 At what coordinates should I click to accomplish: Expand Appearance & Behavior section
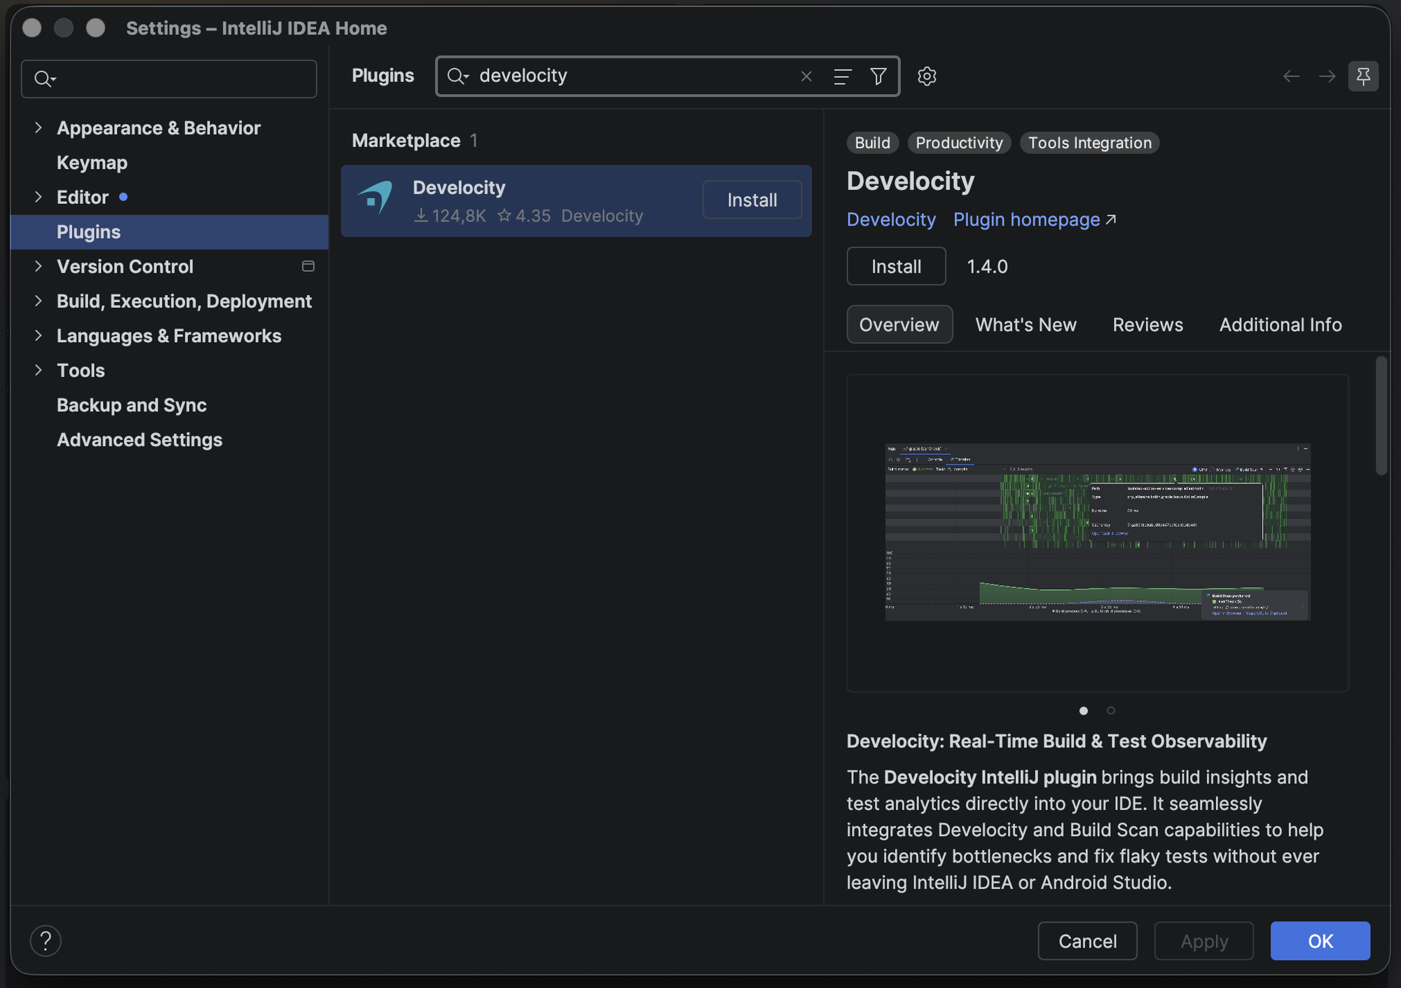tap(39, 128)
